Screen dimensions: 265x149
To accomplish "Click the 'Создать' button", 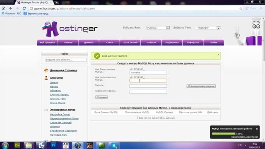I will point(101,97).
